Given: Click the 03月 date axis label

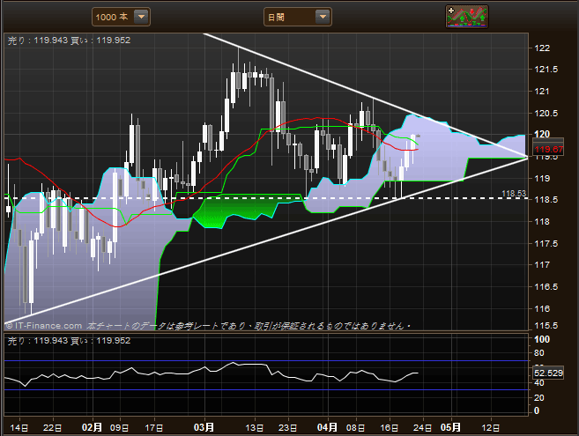Looking at the screenshot, I should coord(204,427).
